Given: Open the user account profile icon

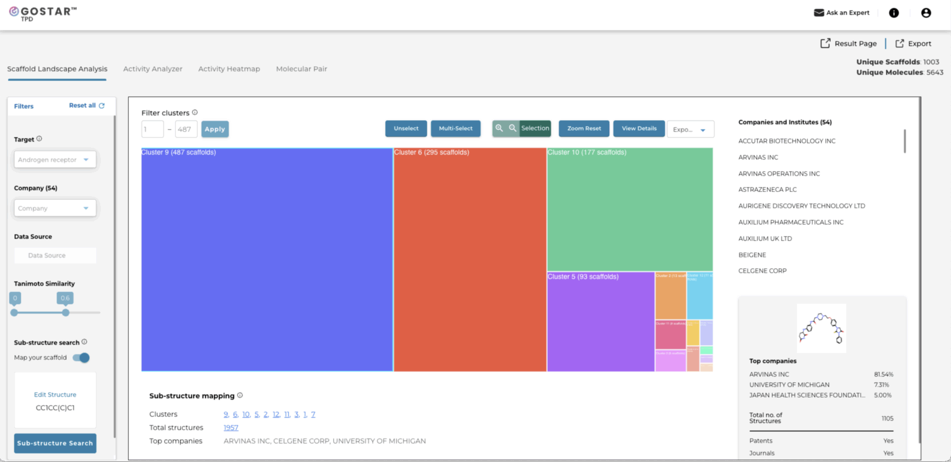Looking at the screenshot, I should coord(926,12).
